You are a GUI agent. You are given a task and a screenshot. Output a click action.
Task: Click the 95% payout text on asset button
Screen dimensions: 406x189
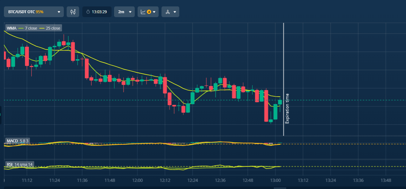click(x=40, y=12)
